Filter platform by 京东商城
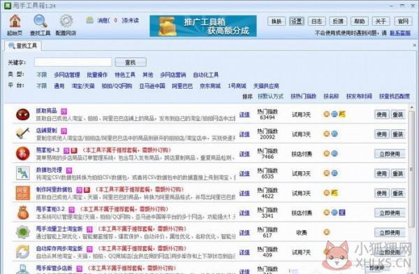Image resolution: width=419 pixels, height=274 pixels. 210,86
